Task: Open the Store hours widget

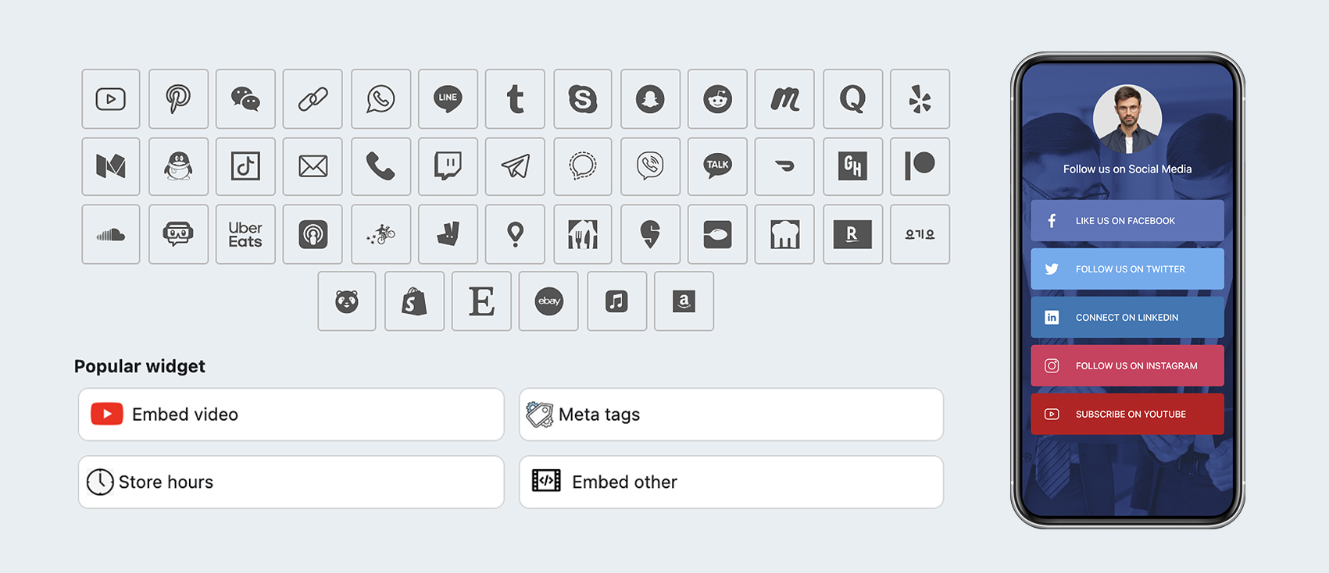Action: [291, 482]
